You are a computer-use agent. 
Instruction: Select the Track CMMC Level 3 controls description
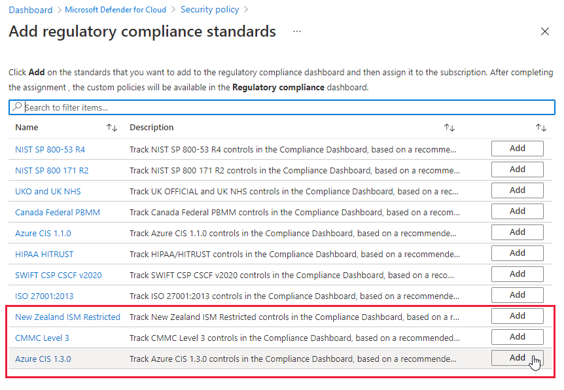(x=294, y=338)
